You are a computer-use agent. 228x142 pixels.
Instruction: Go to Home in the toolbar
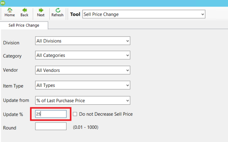pos(9,12)
